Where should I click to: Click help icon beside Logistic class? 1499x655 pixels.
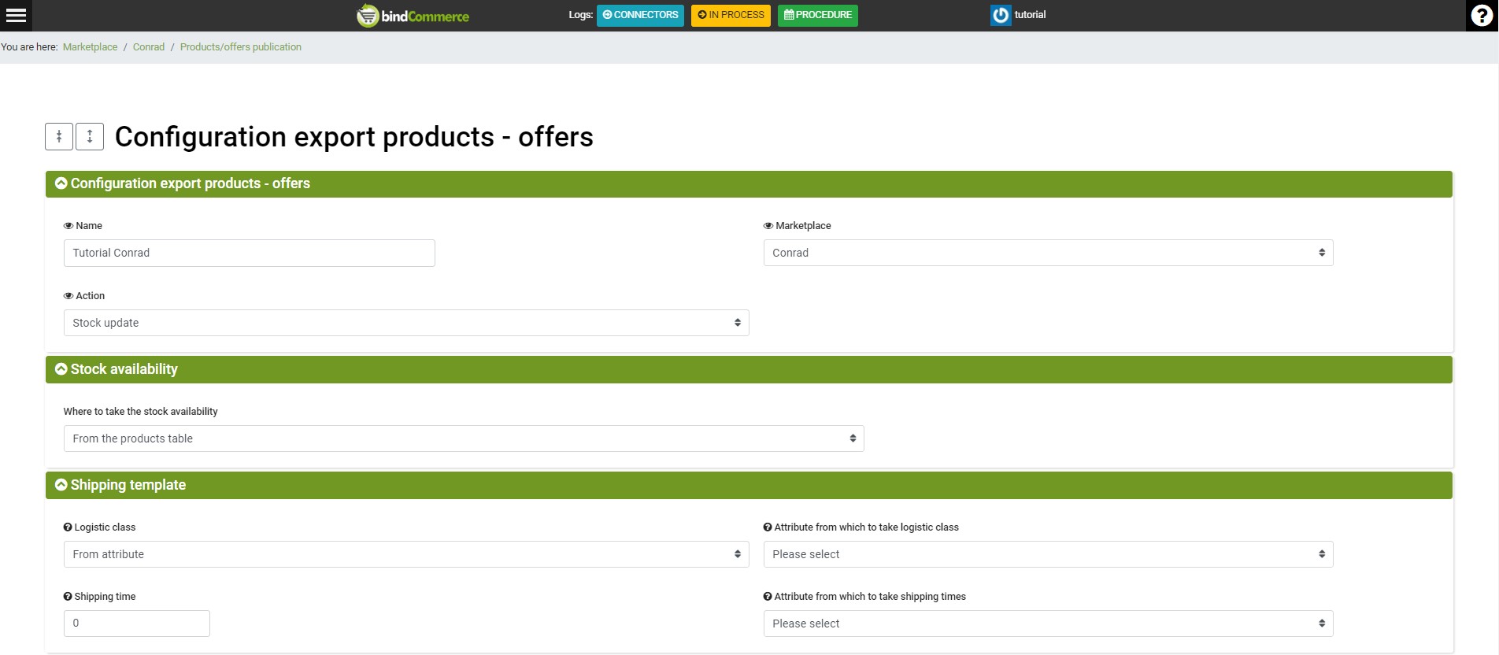pyautogui.click(x=68, y=527)
